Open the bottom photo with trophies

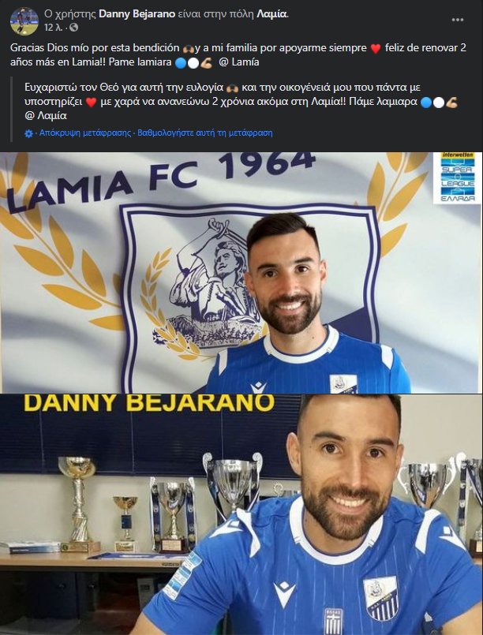(241, 515)
